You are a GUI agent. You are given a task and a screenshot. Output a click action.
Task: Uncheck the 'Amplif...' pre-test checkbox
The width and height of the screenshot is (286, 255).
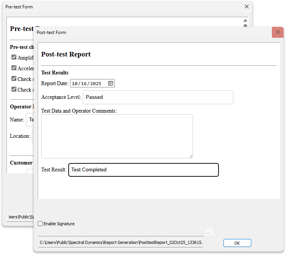14,57
